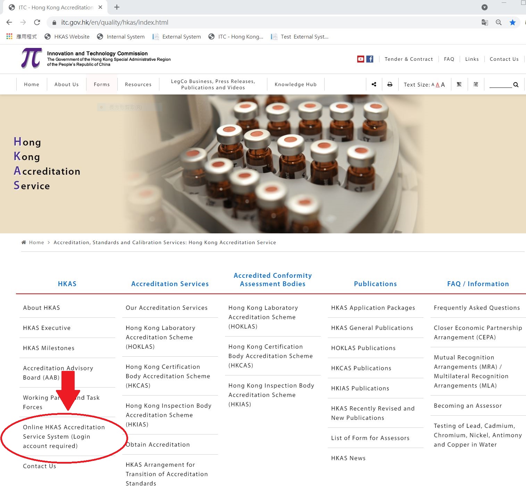The image size is (526, 498).
Task: Open the Knowledge Hub menu
Action: click(295, 84)
